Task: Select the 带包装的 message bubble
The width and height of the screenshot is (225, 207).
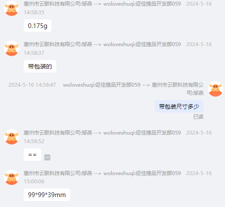Action: [40, 66]
